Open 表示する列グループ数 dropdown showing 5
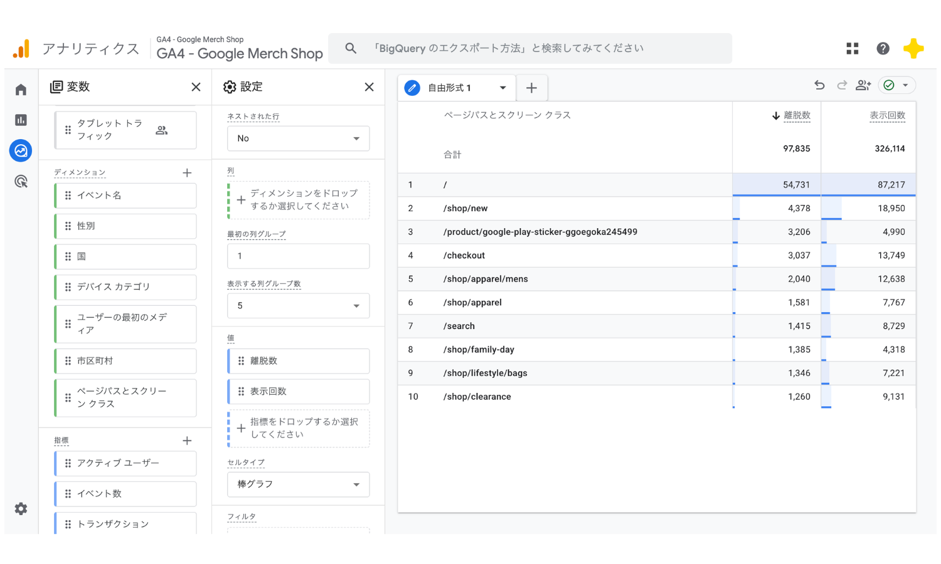 (298, 306)
